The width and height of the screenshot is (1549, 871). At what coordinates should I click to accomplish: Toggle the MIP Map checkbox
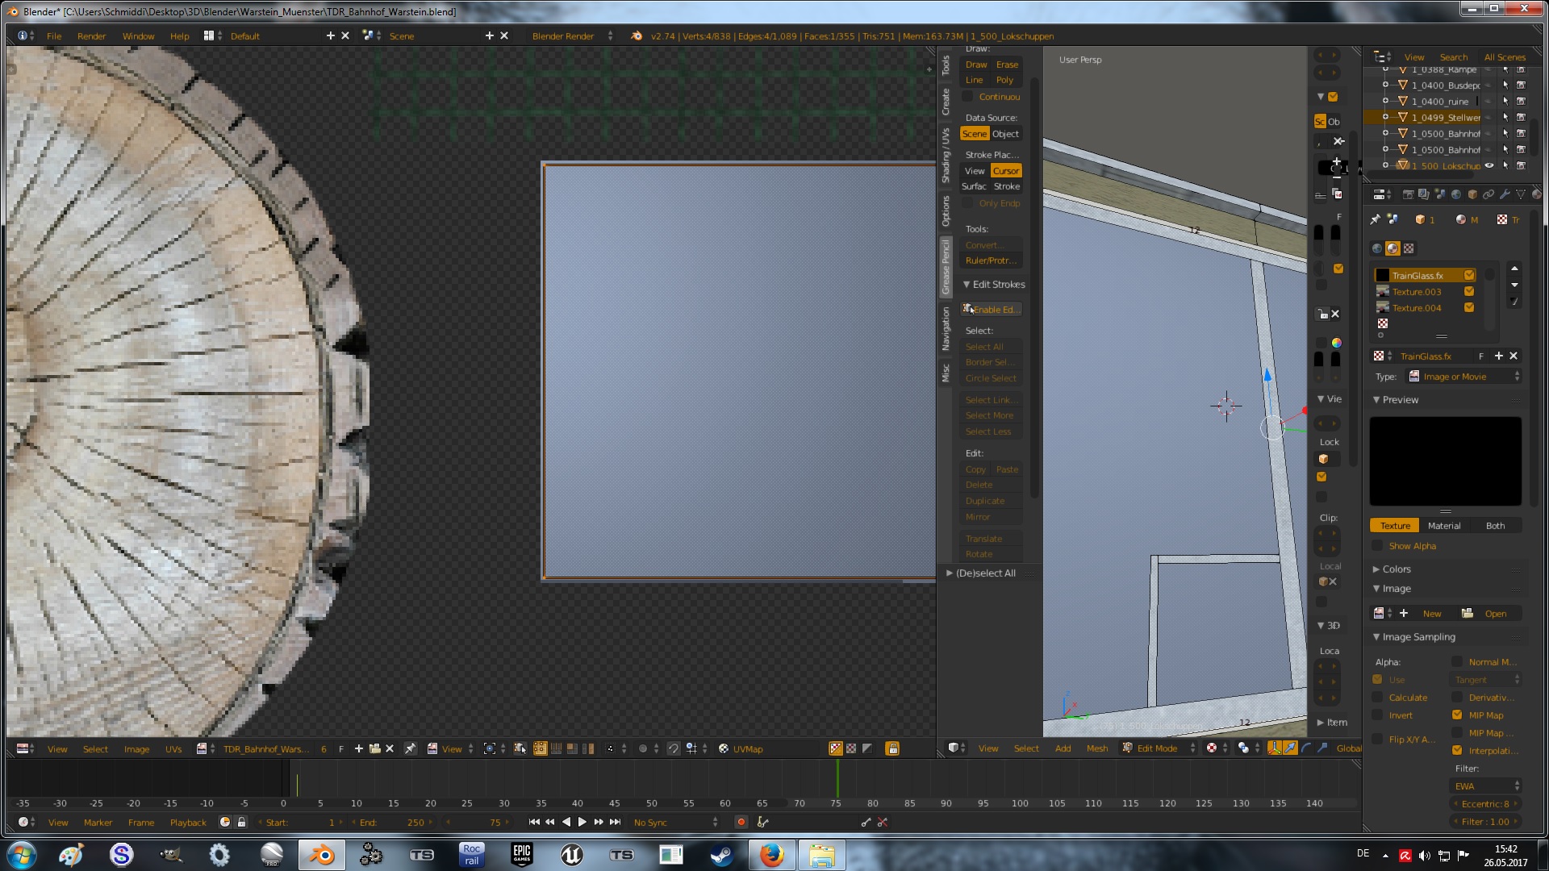[x=1457, y=715]
